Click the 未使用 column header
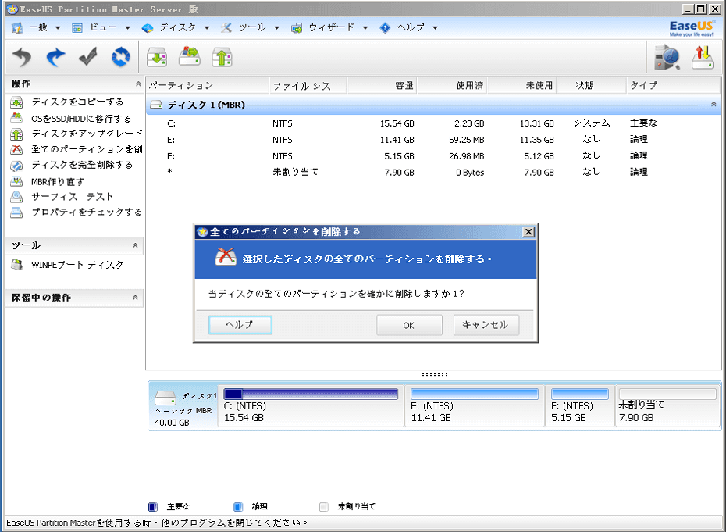Screen dimensions: 726x532 pyautogui.click(x=521, y=86)
